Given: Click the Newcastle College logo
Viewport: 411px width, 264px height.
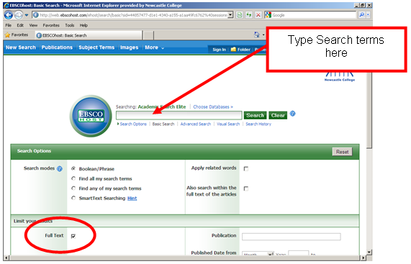Looking at the screenshot, I should [340, 76].
